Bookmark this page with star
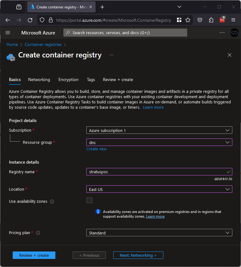This screenshot has height=267, width=241. pyautogui.click(x=188, y=20)
